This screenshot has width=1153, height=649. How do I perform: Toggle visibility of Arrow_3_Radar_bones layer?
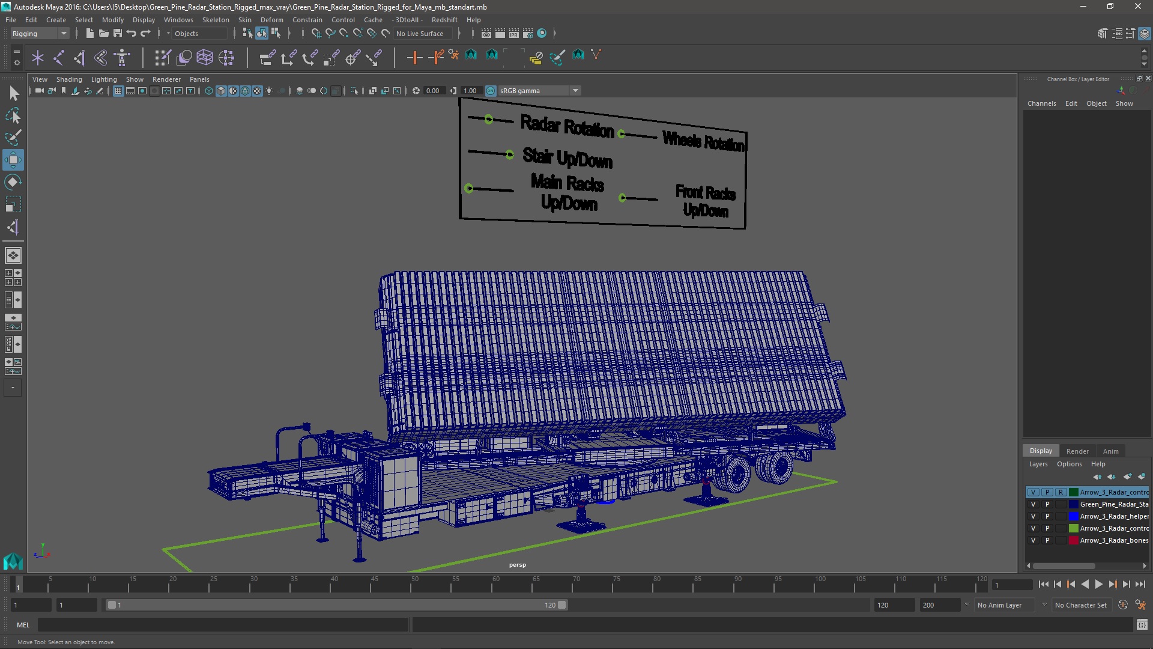(x=1033, y=540)
